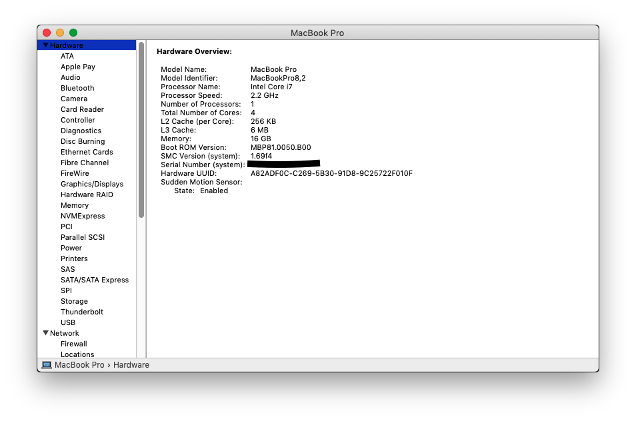The height and width of the screenshot is (421, 636).
Task: Open the Power section
Action: coord(71,248)
